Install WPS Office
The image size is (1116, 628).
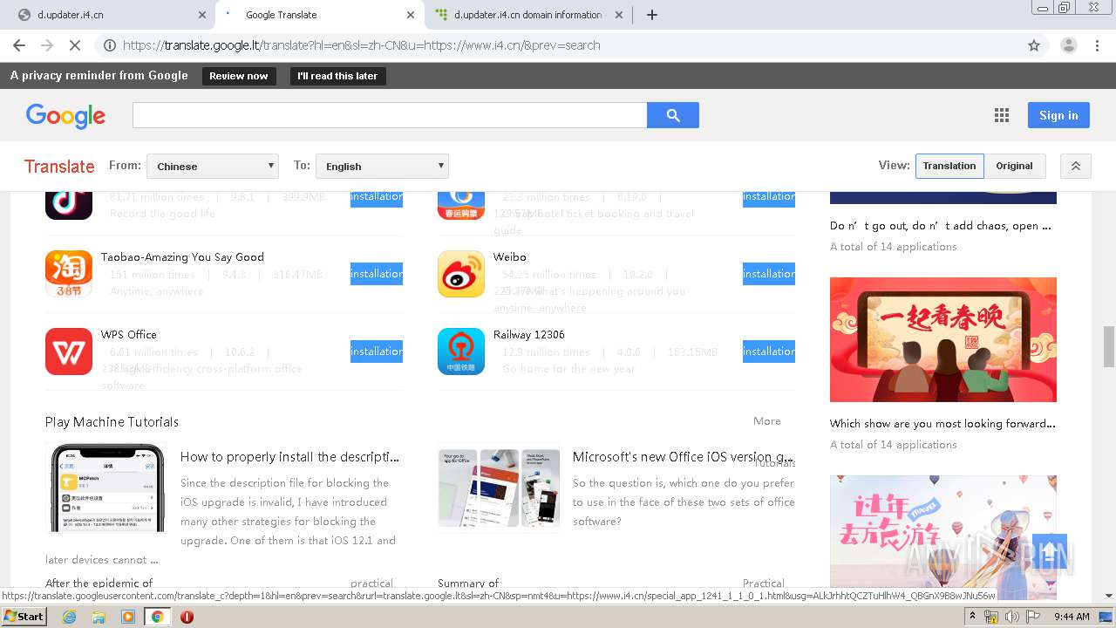(x=377, y=352)
